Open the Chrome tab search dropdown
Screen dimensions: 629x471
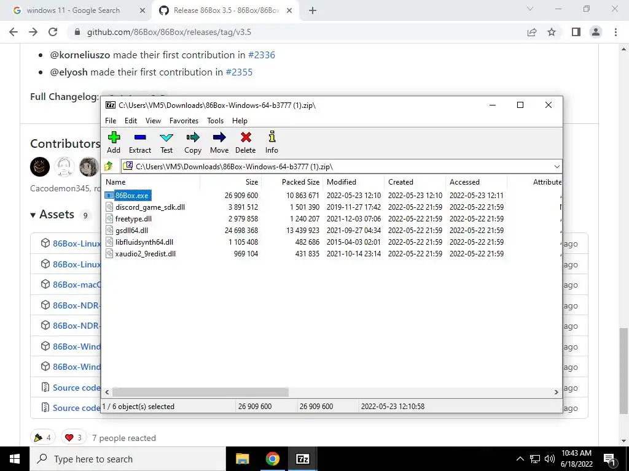point(530,9)
